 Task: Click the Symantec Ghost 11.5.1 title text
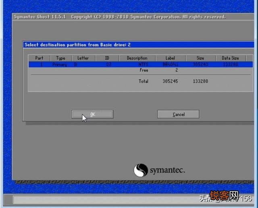coord(40,17)
